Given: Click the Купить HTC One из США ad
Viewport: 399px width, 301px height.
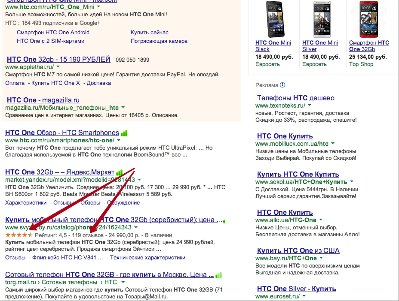Looking at the screenshot, I should pos(298,251).
